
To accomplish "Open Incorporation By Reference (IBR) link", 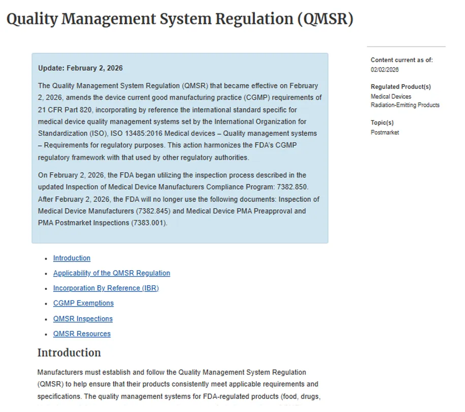I will pyautogui.click(x=106, y=288).
